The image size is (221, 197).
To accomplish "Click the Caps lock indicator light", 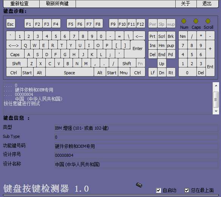I will 196,21.
